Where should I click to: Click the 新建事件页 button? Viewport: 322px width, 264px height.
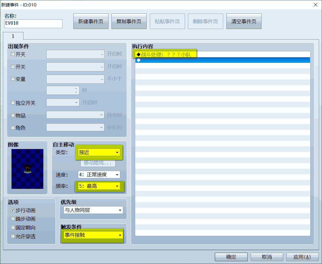click(x=91, y=21)
